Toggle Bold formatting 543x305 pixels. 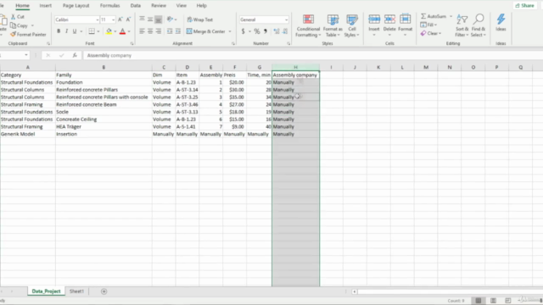coord(59,31)
